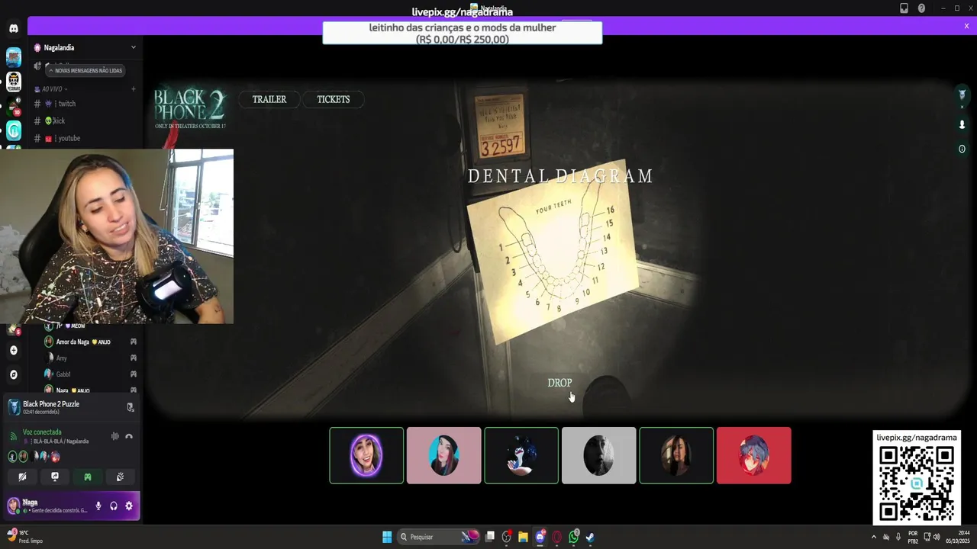Screen dimensions: 977x549
Task: Leave the Black Phone 2 Puzzle activity
Action: [x=130, y=407]
